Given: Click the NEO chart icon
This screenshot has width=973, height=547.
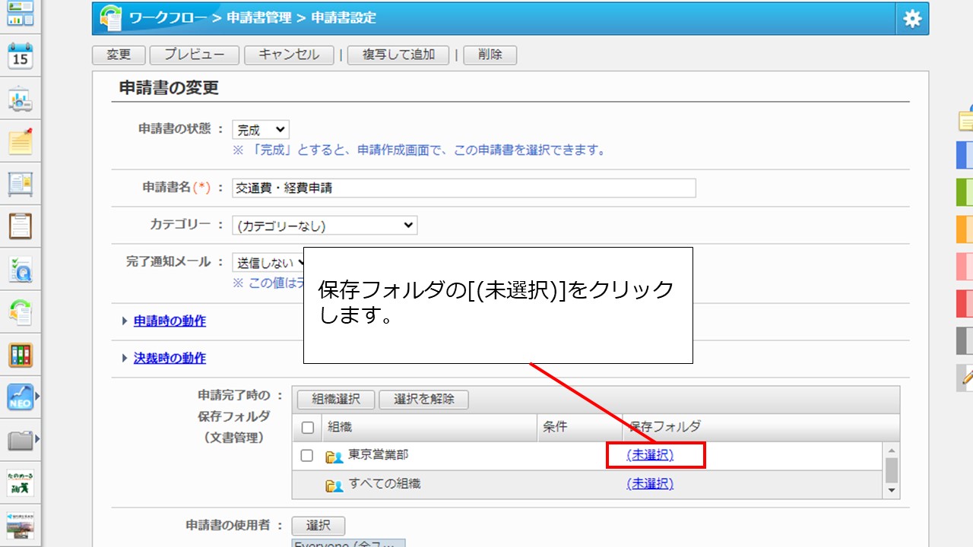Looking at the screenshot, I should pyautogui.click(x=21, y=397).
